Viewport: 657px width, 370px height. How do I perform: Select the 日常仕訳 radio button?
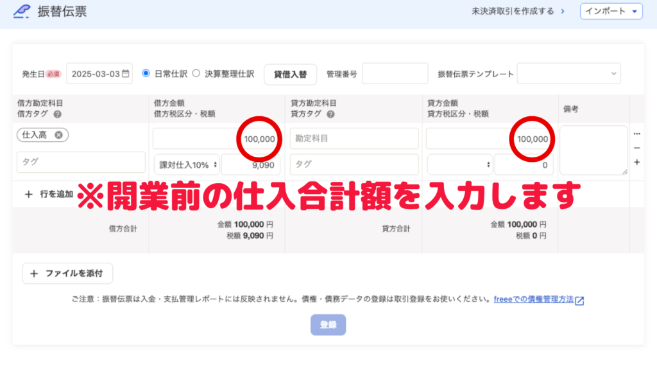146,73
